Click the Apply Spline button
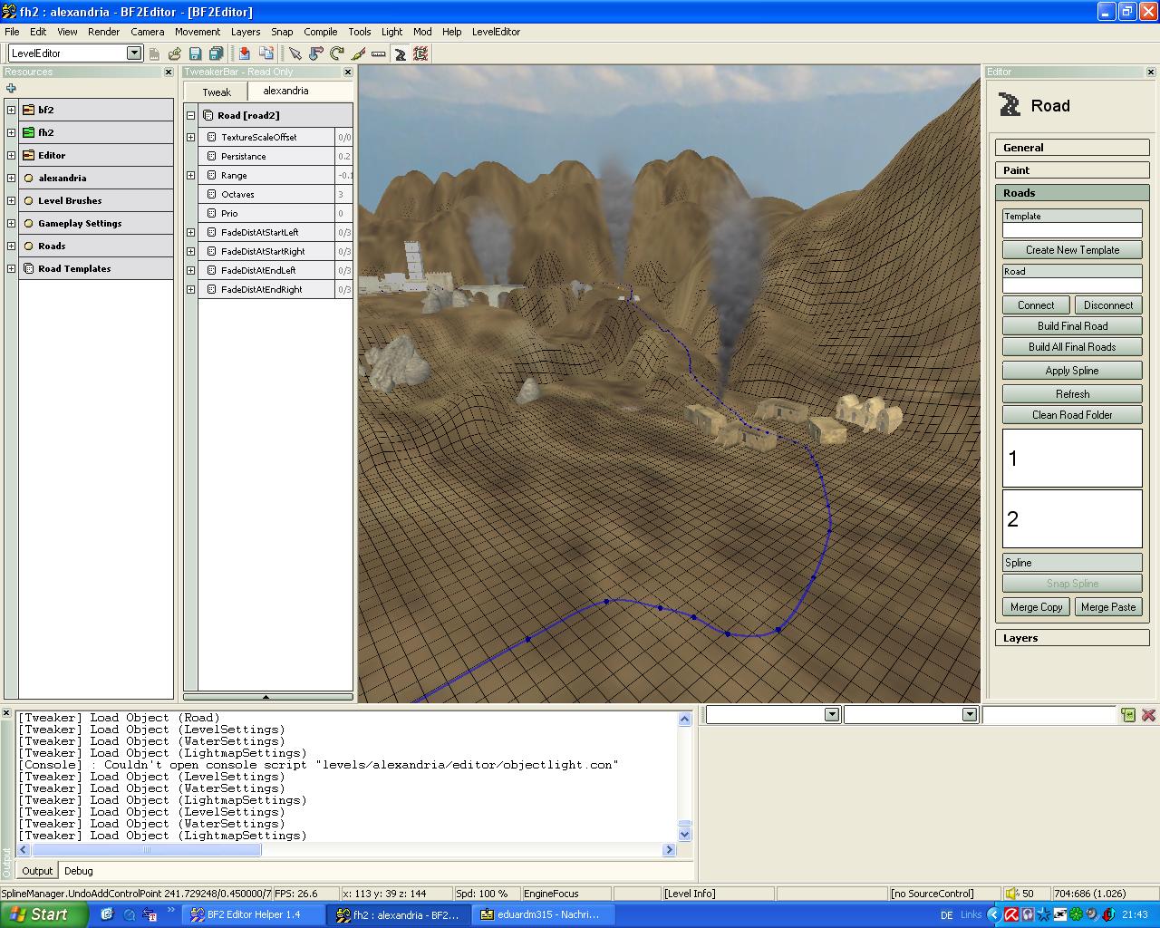This screenshot has height=928, width=1160. 1072,371
